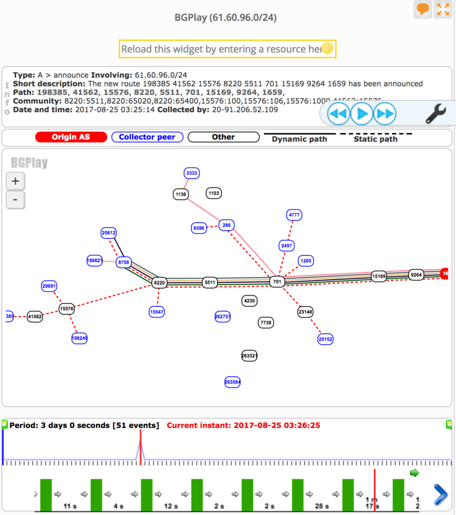Select AS node 5511
The width and height of the screenshot is (456, 515).
[x=210, y=282]
